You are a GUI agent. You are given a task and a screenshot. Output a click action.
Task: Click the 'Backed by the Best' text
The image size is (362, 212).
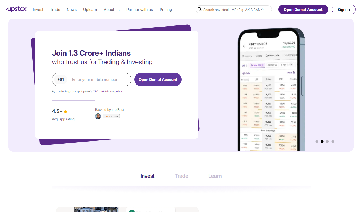pos(110,110)
